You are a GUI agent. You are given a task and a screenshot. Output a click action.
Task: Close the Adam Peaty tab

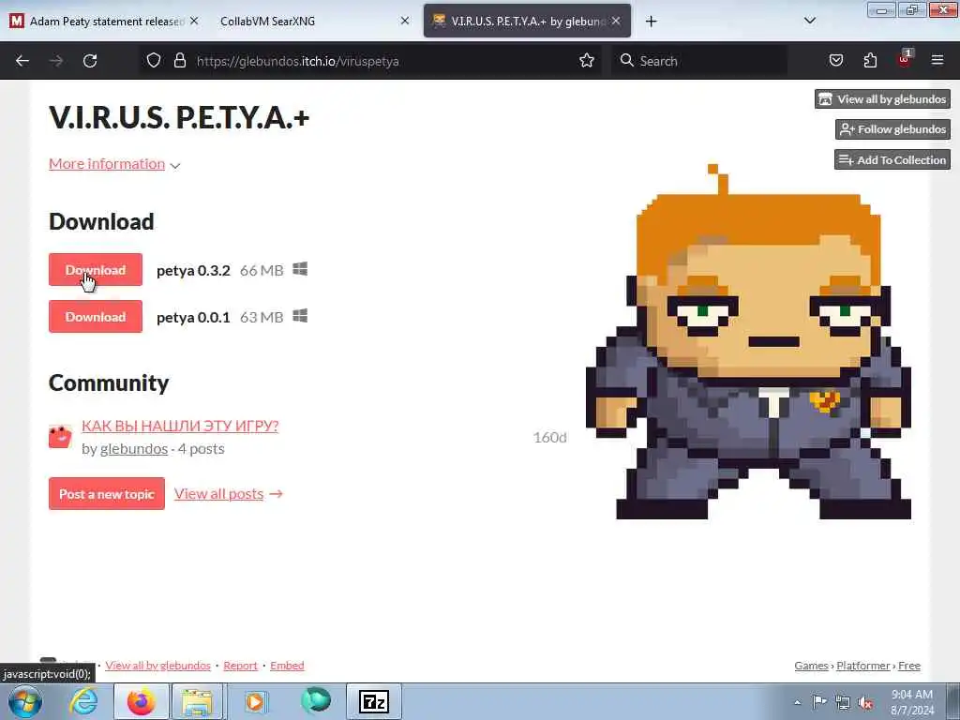(194, 21)
